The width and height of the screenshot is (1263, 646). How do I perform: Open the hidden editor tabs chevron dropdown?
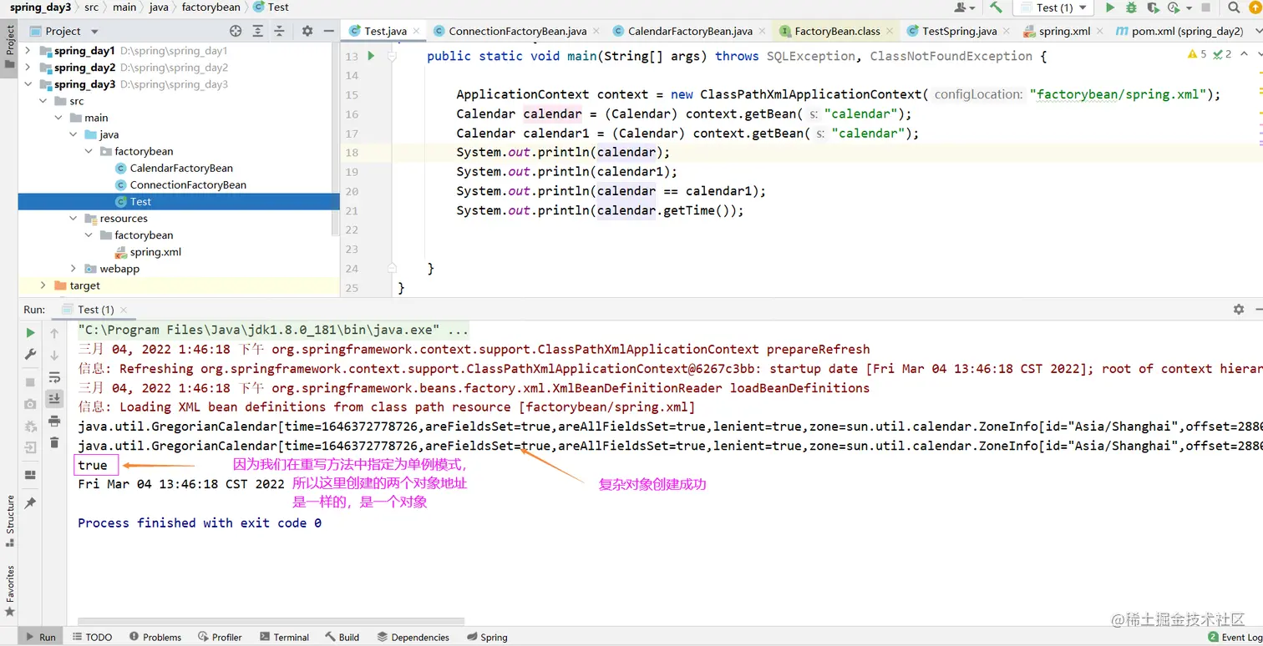1258,31
